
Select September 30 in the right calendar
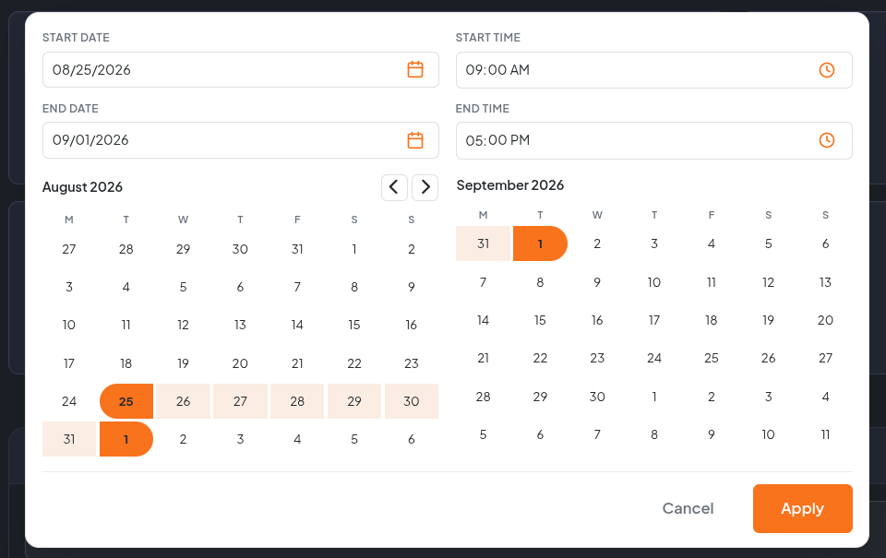click(x=597, y=397)
